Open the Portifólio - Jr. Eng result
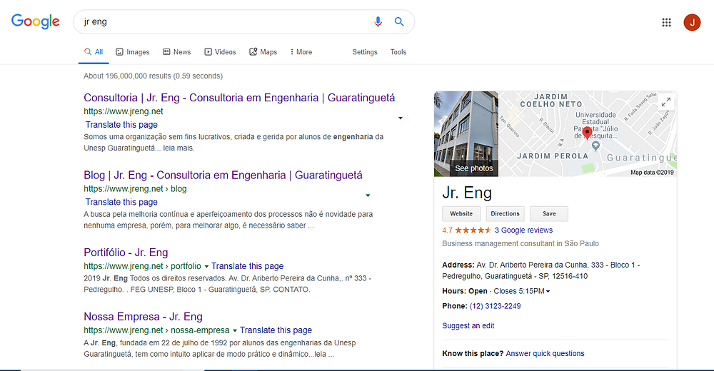The width and height of the screenshot is (714, 371). [x=126, y=253]
